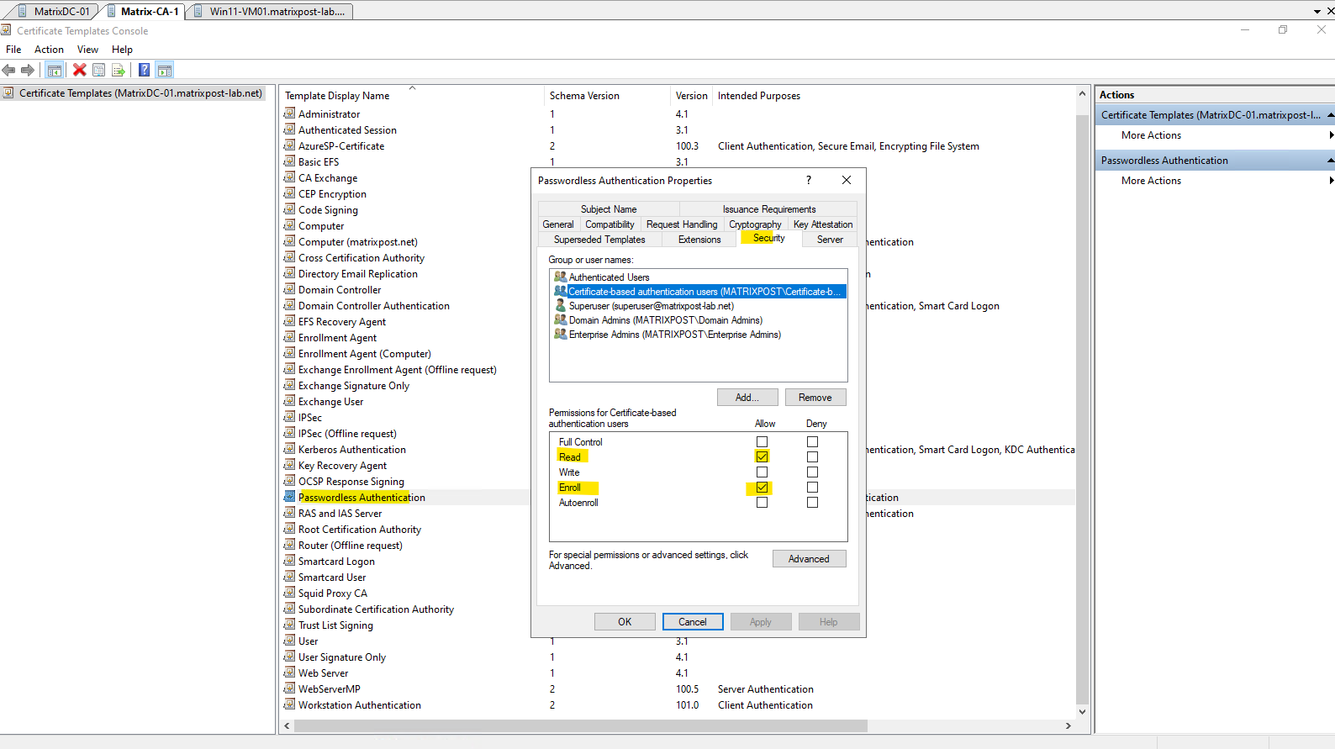Check Deny for Full Control

point(812,441)
